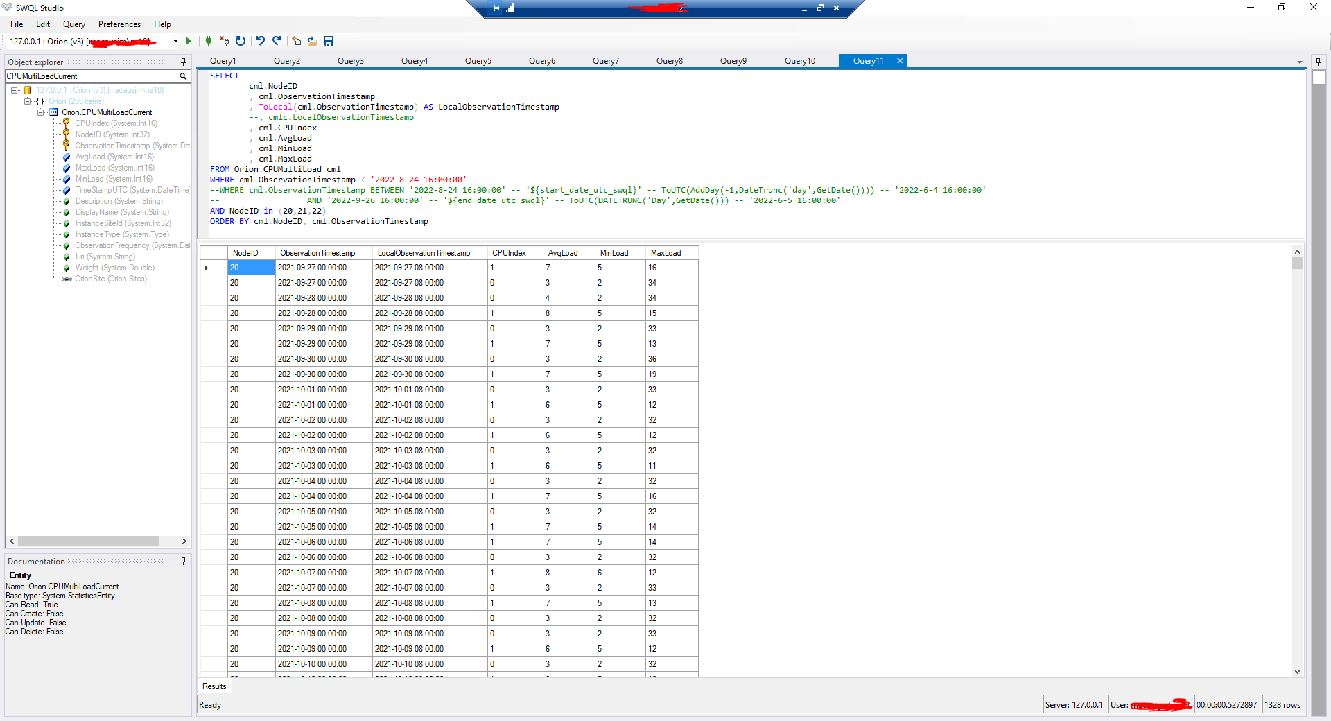Run the query with the green play button

188,42
